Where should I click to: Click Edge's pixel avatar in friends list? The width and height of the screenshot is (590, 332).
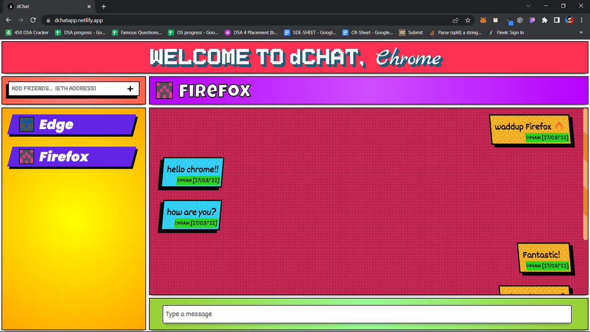[x=27, y=125]
